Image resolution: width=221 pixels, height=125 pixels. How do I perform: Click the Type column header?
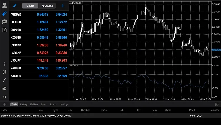[x=56, y=110]
